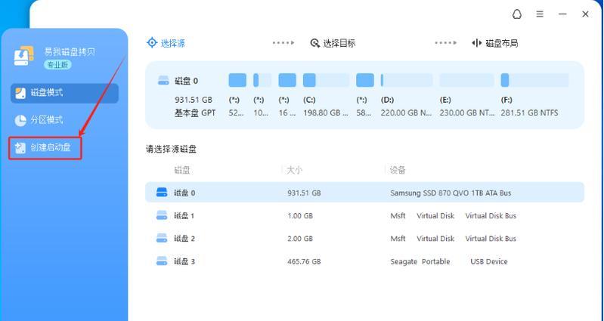Click the 磁盘 0 icon in layout panel
The width and height of the screenshot is (604, 321).
(x=163, y=81)
